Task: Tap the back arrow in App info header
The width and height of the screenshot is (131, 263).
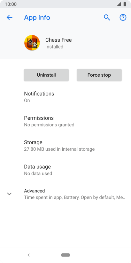Action: (x=9, y=17)
